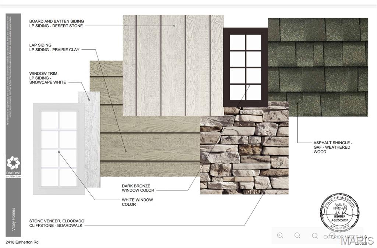Click the Osnova architecture flower logo
377x248 pixels.
coord(14,163)
